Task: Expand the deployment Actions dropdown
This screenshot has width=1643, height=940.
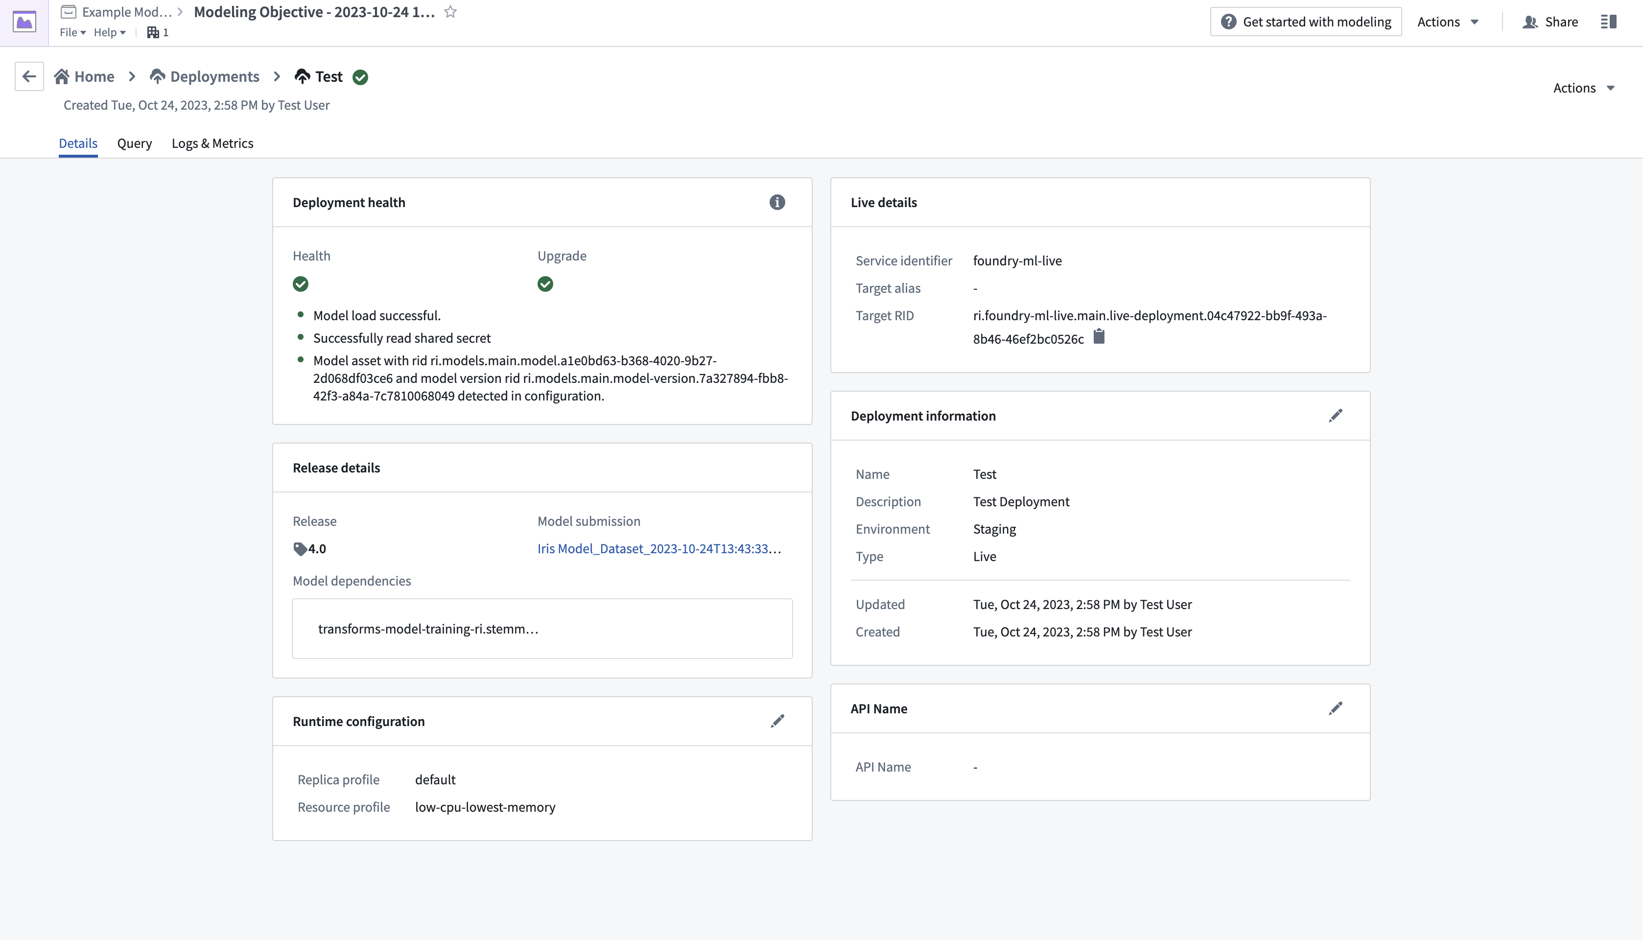Action: 1584,88
